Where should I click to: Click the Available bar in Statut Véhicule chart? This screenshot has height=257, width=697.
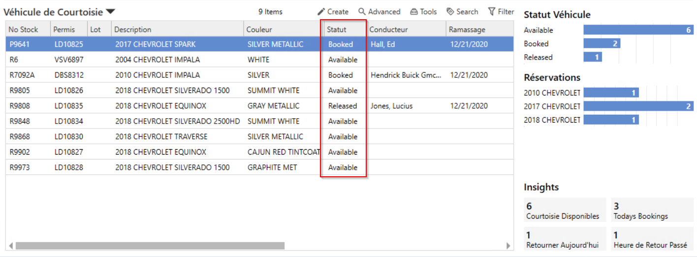pos(639,30)
